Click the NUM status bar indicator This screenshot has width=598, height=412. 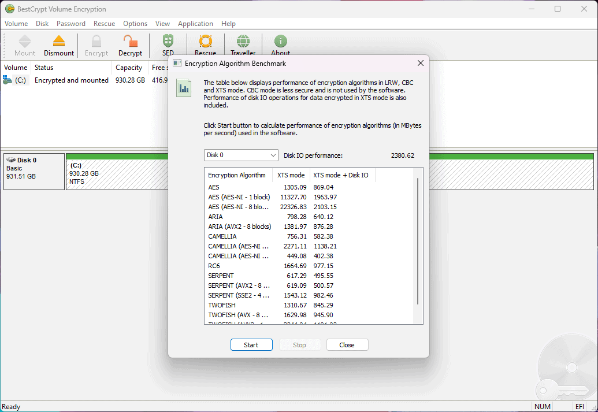(x=543, y=407)
